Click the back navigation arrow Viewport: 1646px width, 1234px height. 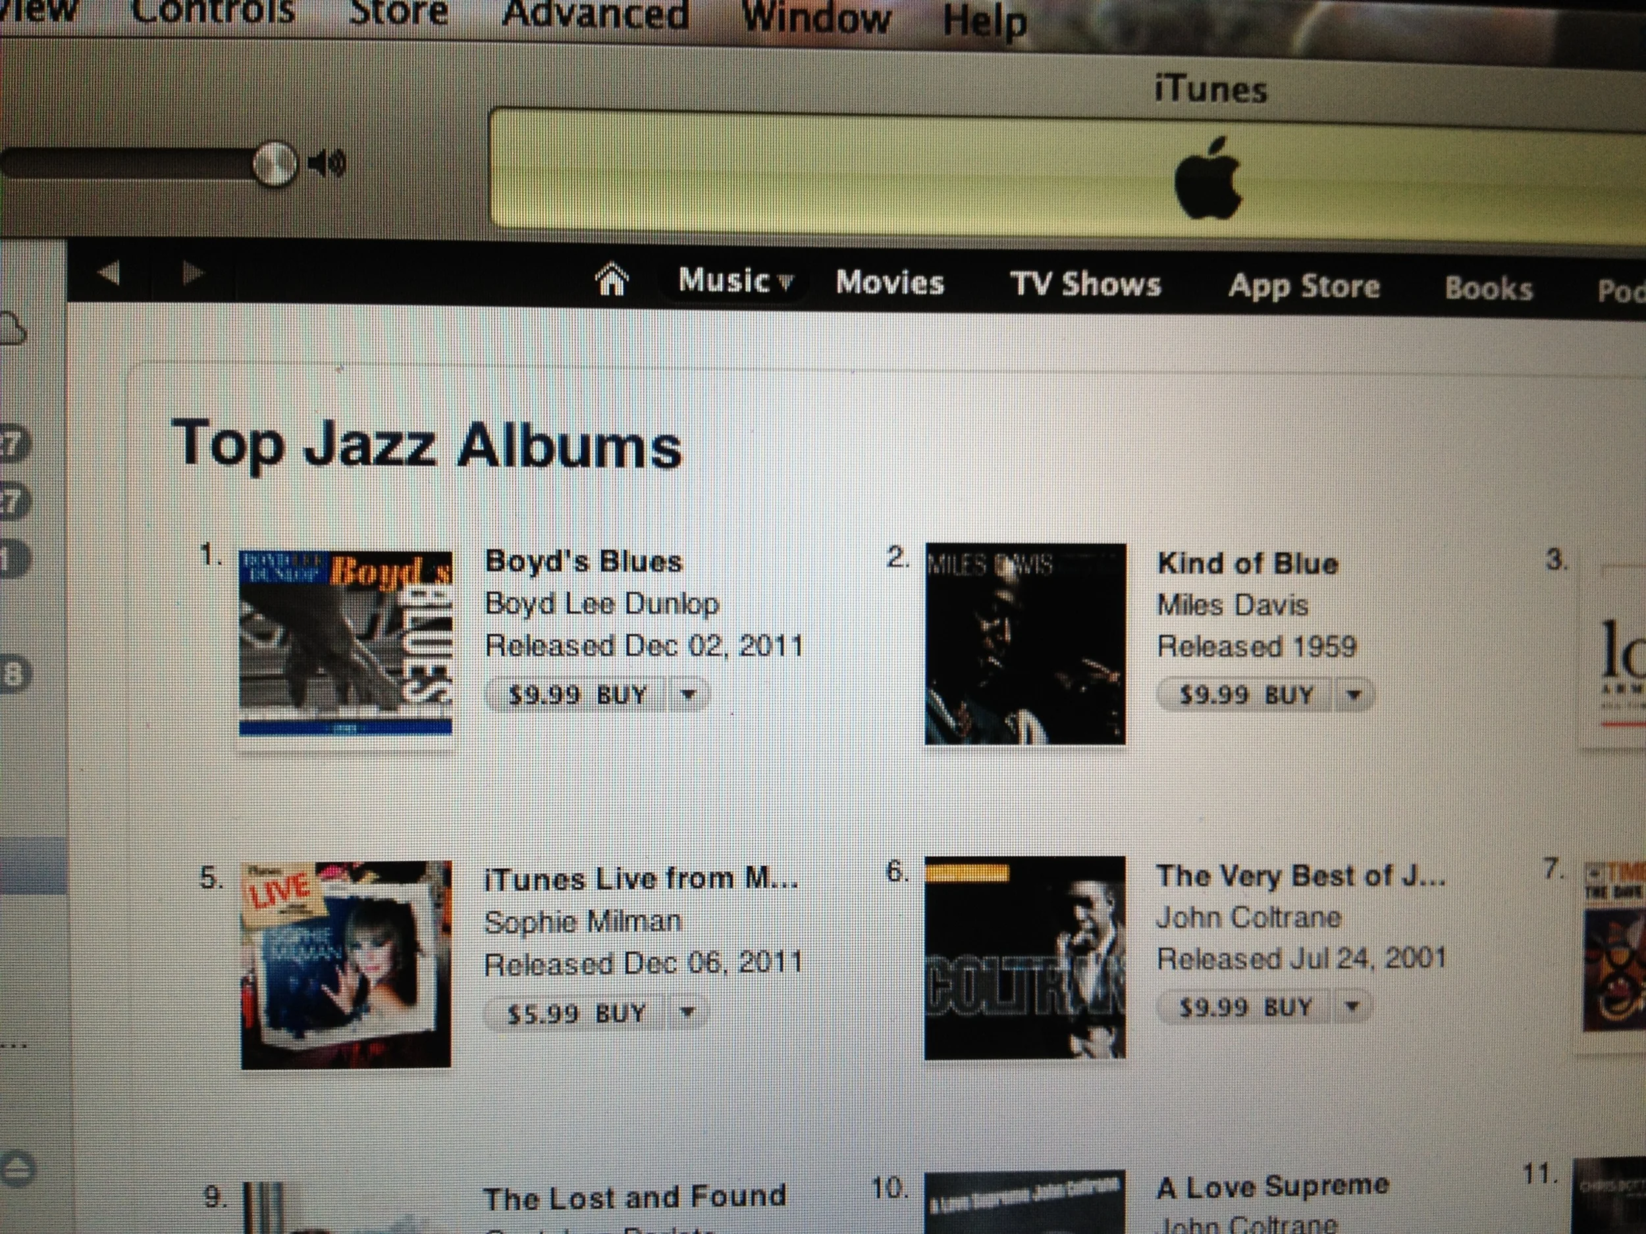(x=109, y=273)
